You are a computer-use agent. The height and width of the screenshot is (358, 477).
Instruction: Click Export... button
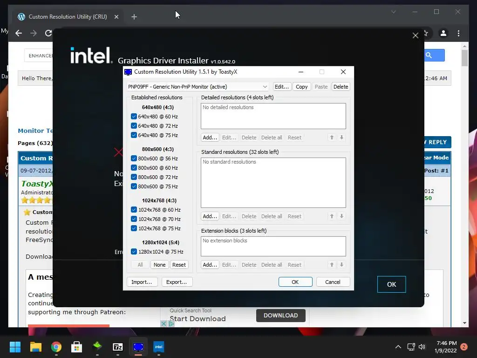coord(177,282)
